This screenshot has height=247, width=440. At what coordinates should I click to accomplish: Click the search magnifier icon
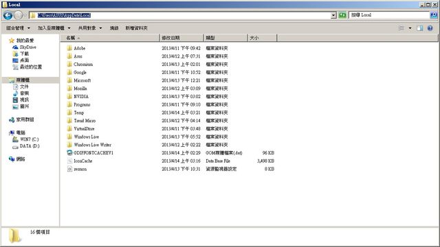pos(434,15)
